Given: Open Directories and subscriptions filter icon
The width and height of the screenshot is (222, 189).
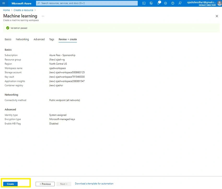Looking at the screenshot, I should (x=151, y=3).
